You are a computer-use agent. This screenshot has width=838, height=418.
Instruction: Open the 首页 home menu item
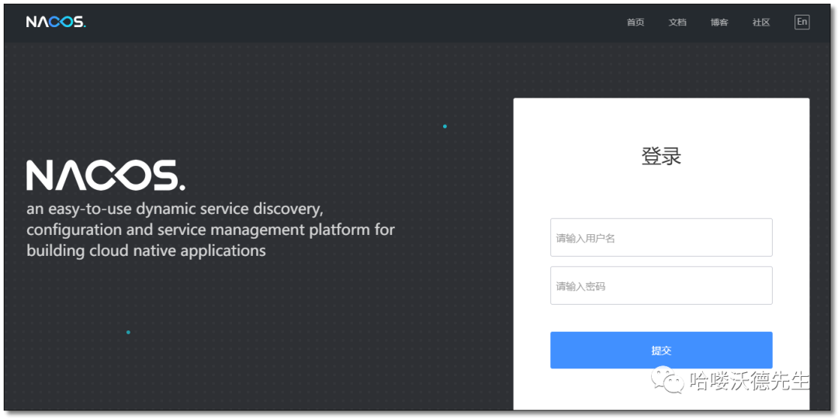[x=635, y=22]
